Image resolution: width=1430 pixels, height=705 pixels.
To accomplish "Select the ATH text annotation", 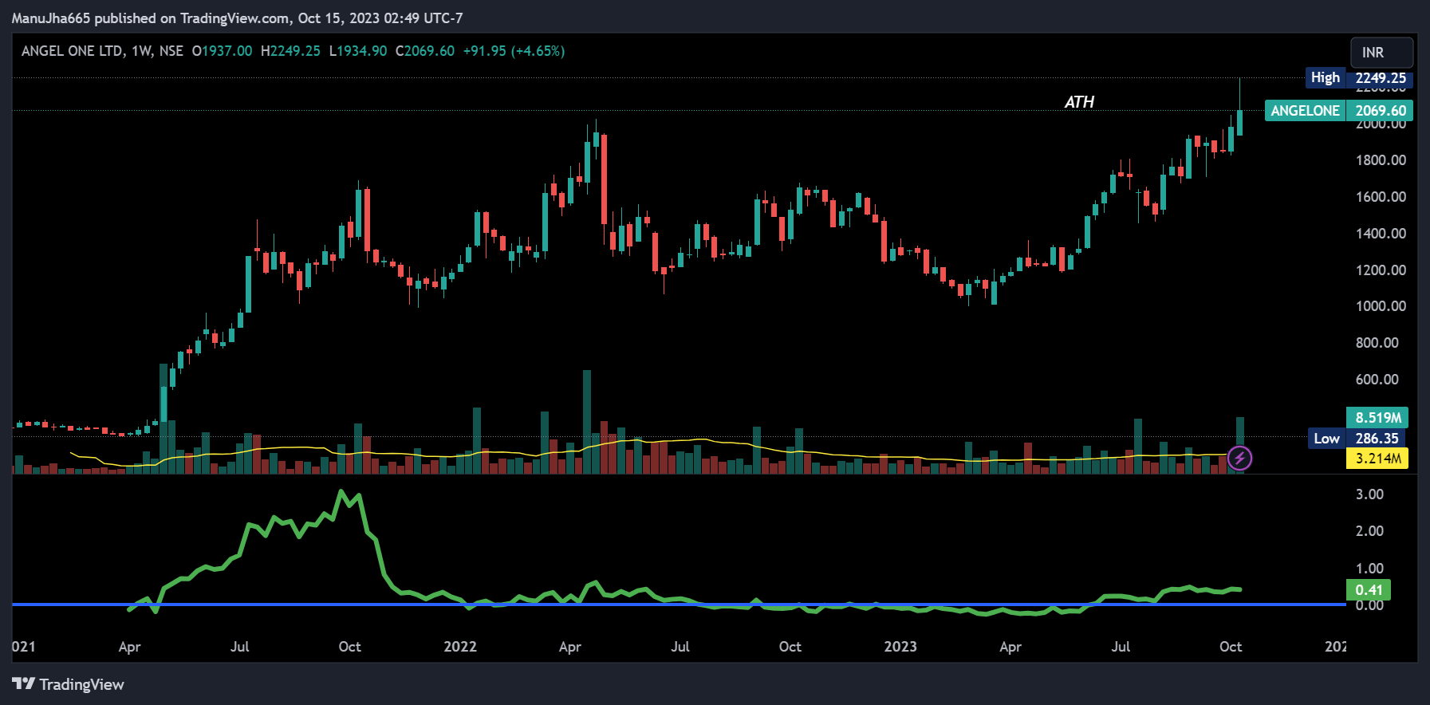I will pos(1079,102).
